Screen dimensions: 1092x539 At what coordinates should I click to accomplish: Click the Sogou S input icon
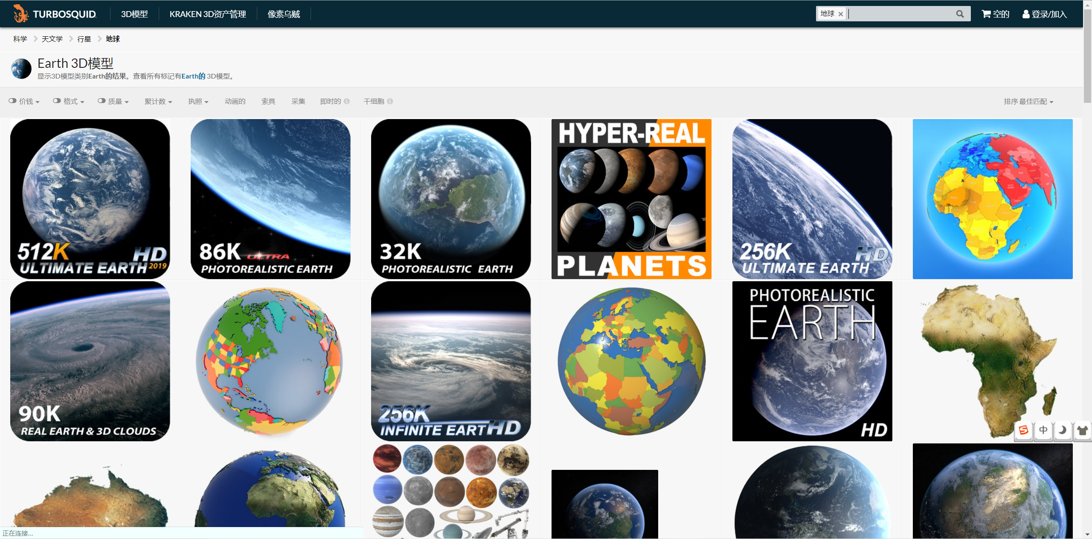point(1023,430)
